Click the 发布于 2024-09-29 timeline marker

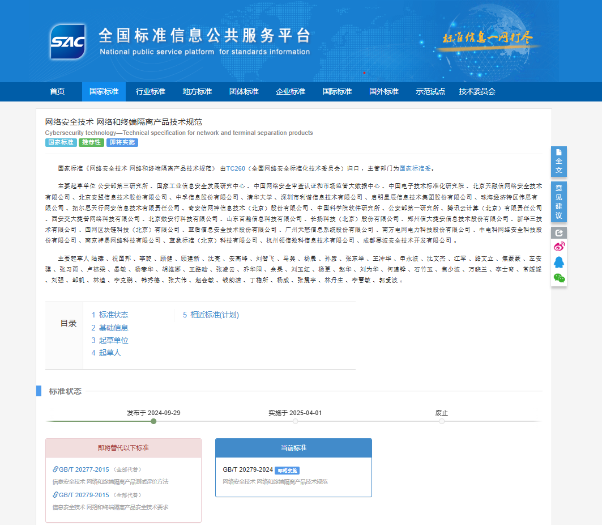click(x=153, y=421)
